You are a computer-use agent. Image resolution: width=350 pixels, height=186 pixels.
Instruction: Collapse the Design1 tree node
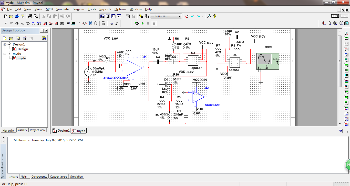[x=5, y=44]
